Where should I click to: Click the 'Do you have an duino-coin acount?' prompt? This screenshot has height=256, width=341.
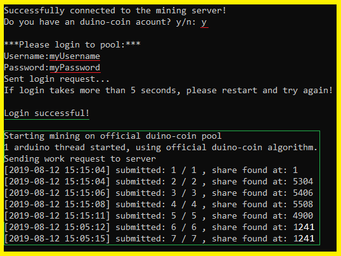click(87, 22)
